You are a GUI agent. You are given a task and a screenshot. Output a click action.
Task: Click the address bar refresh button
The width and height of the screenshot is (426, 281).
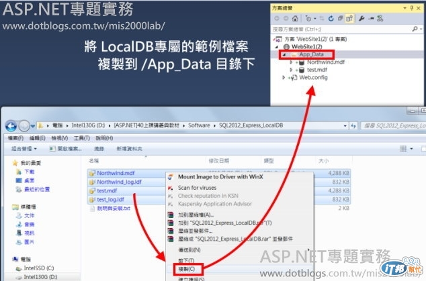353,125
